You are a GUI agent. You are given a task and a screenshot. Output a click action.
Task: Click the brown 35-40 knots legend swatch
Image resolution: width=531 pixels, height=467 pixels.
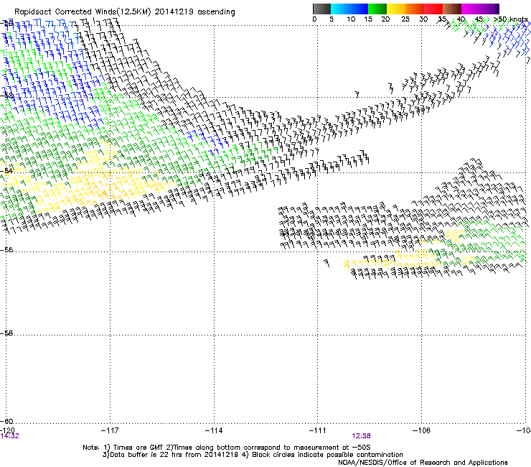click(452, 9)
